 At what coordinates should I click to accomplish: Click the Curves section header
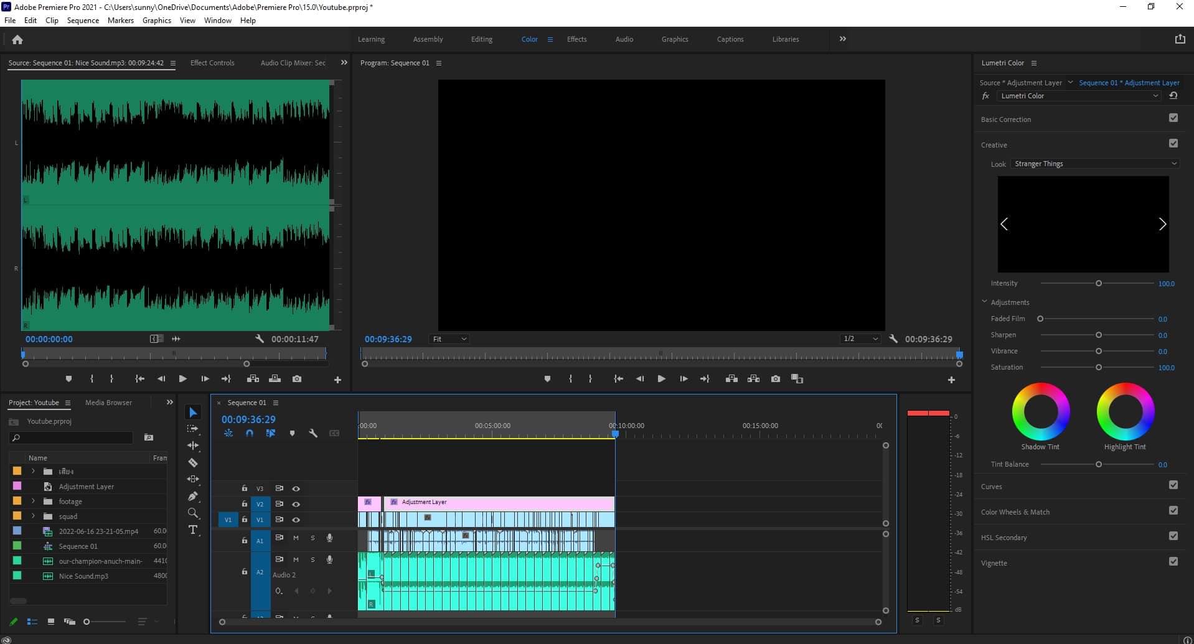[992, 487]
